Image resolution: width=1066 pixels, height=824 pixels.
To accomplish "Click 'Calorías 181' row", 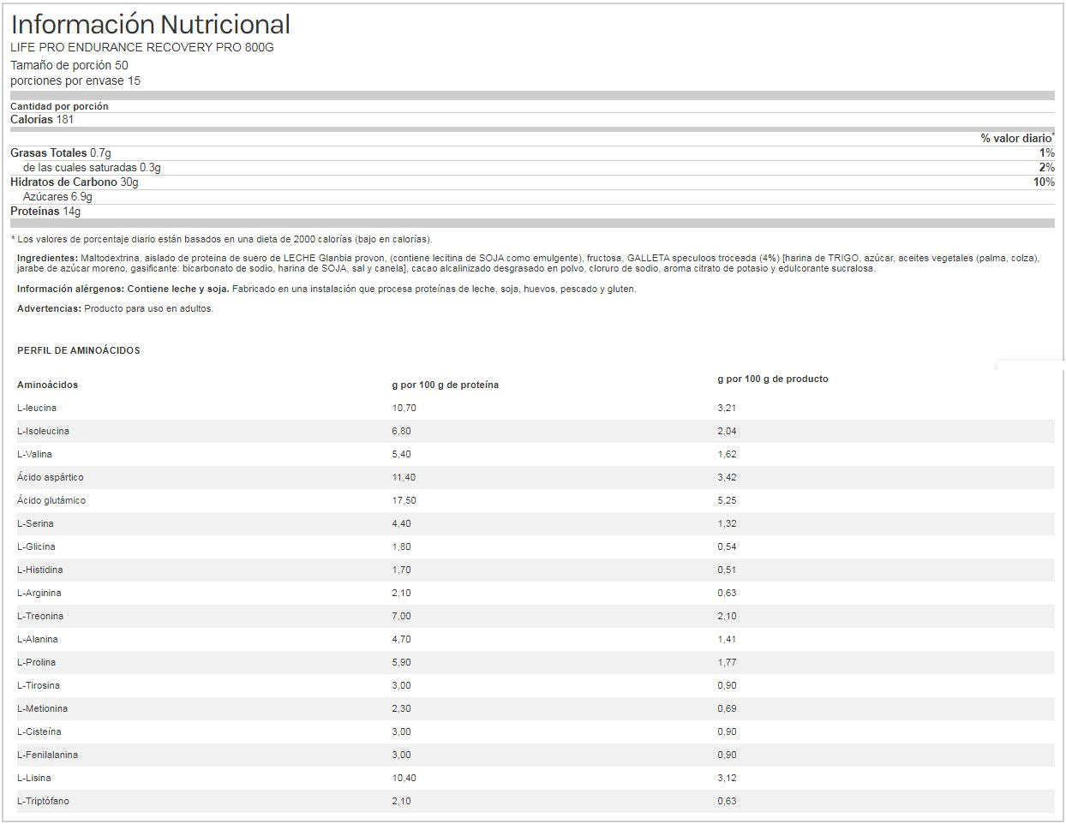I will pos(532,120).
